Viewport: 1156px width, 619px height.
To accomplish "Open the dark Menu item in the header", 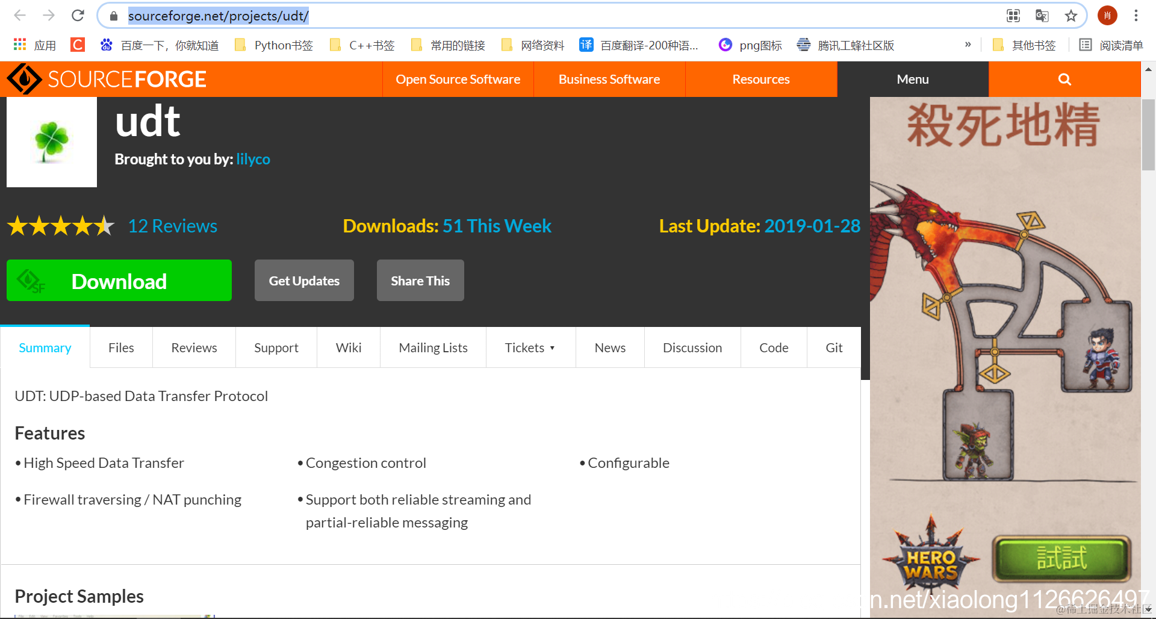I will (913, 79).
